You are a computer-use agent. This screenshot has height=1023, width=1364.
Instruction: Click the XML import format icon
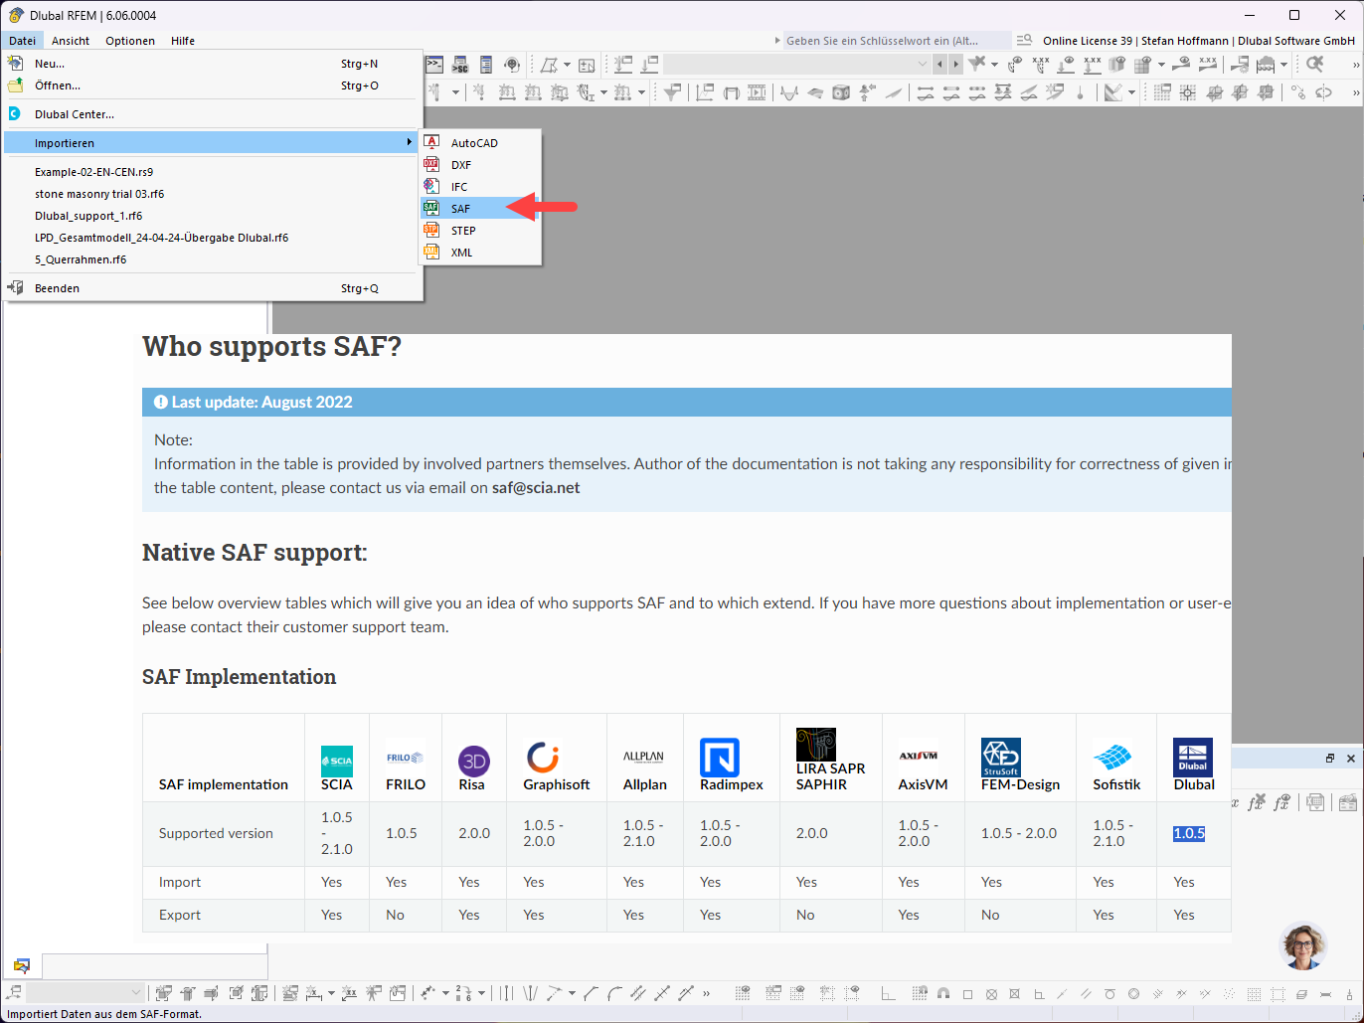(432, 253)
